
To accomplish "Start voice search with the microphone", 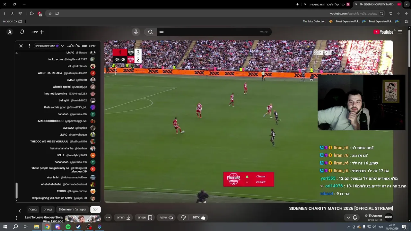I will (136, 32).
